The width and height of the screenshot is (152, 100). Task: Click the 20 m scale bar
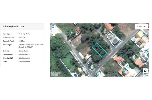click(x=56, y=73)
